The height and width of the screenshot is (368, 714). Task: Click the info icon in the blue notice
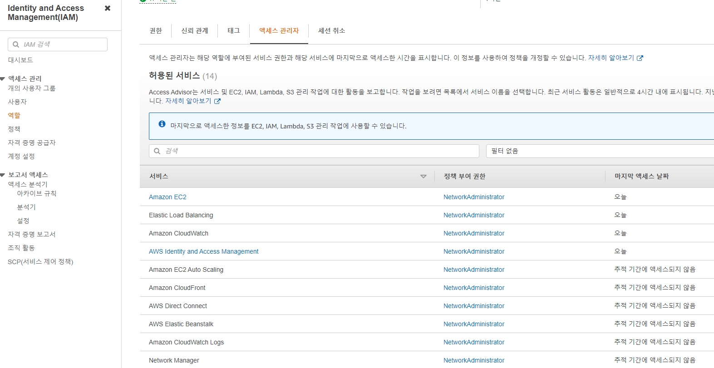162,124
